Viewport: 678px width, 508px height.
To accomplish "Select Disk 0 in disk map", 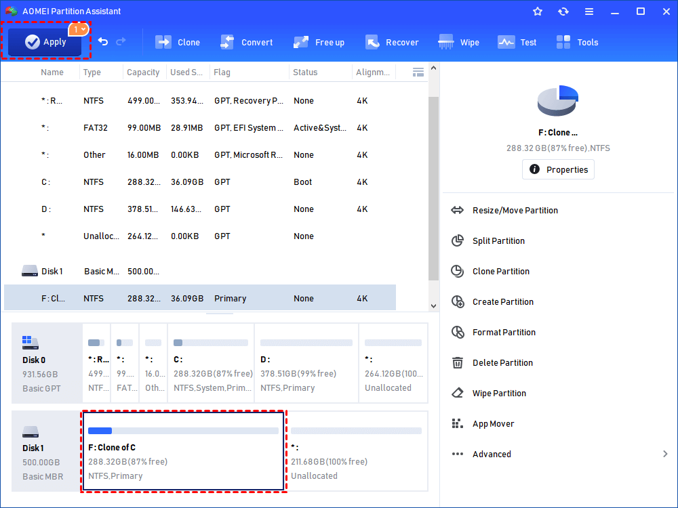I will coord(47,363).
